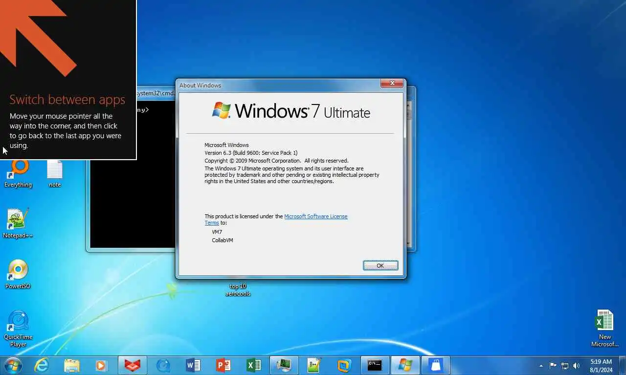Show hidden system tray icons

(x=541, y=366)
